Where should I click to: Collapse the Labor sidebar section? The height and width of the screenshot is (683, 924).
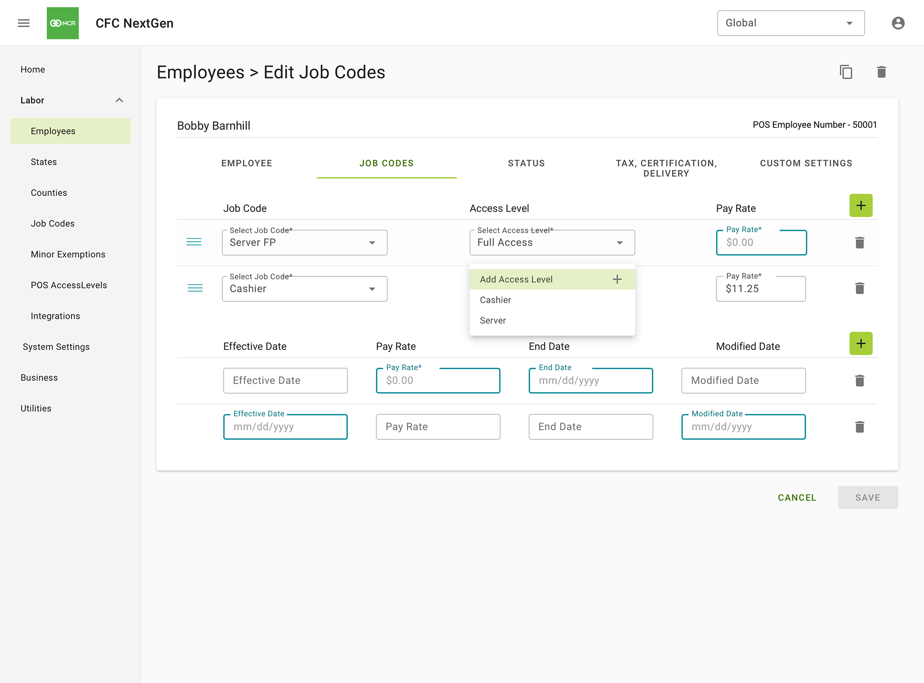[119, 100]
